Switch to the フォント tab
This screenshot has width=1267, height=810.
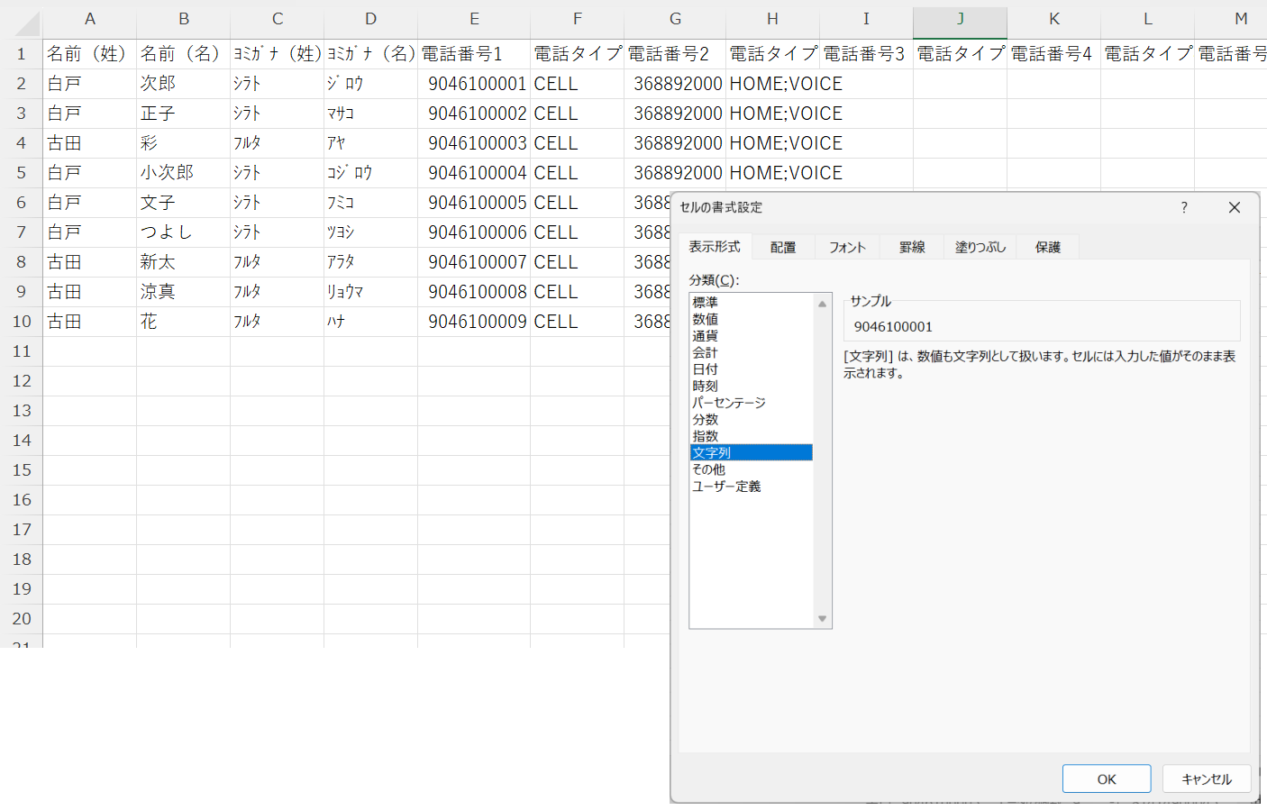click(847, 247)
